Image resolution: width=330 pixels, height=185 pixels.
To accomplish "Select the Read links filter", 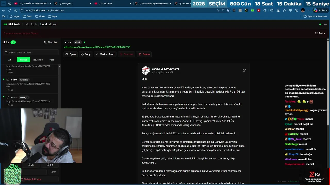I will click(52, 60).
